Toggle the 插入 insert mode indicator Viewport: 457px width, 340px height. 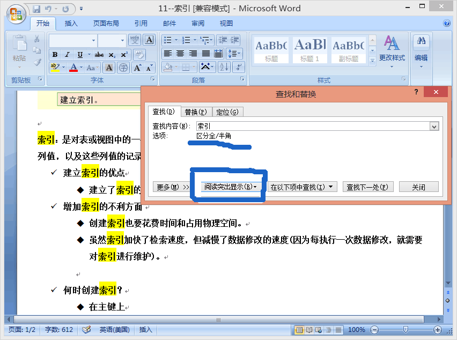coord(146,330)
